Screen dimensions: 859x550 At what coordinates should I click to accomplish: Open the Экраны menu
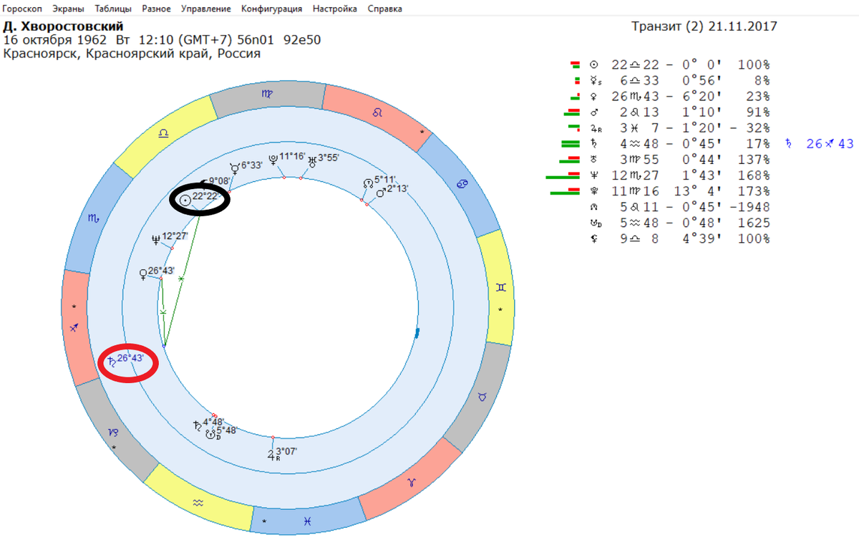click(69, 9)
